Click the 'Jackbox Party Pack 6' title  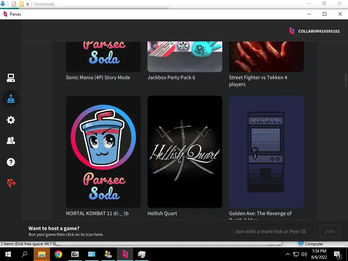point(171,77)
